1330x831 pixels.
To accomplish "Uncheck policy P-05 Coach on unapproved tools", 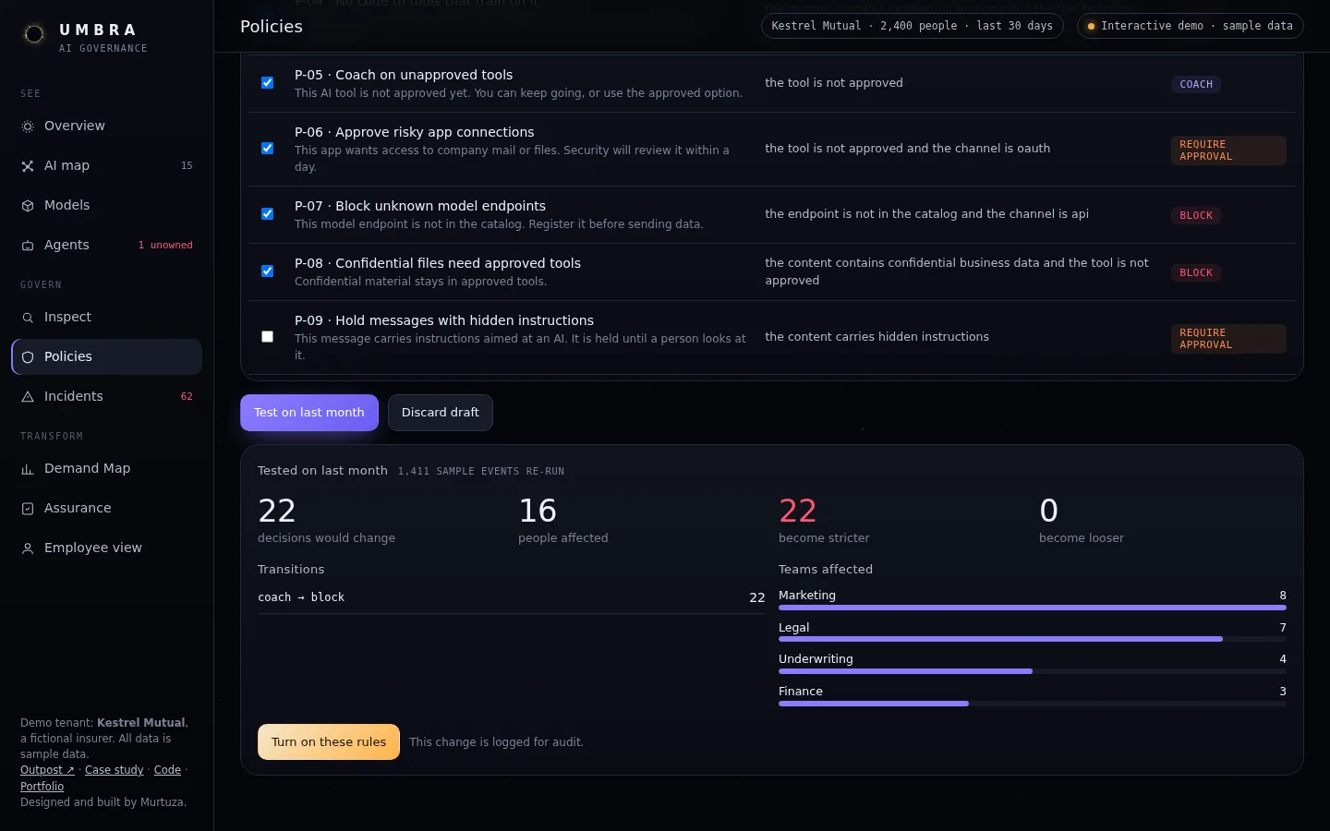I will [267, 82].
